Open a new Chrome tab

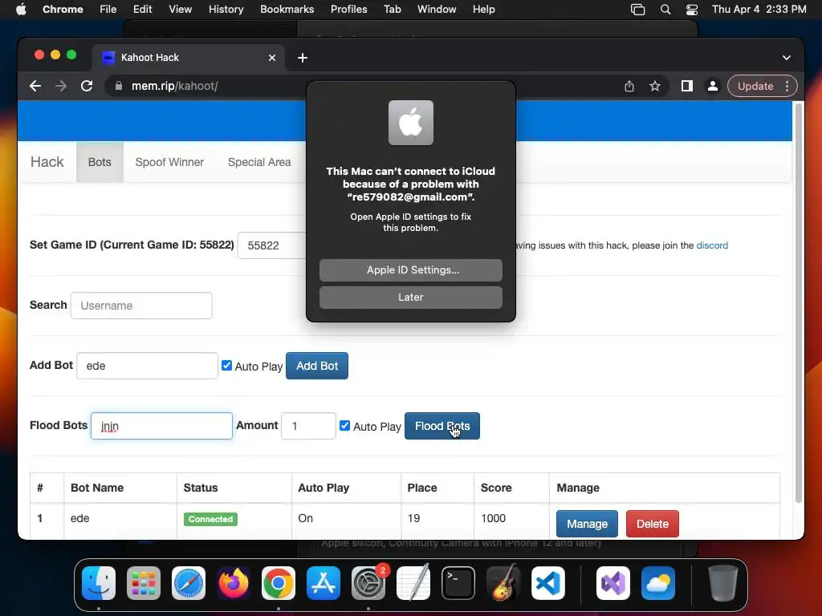[303, 58]
